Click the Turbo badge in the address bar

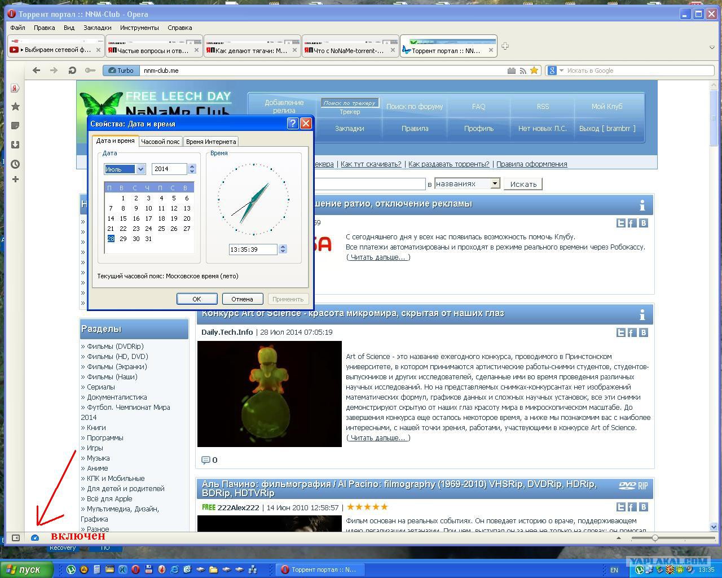point(121,71)
